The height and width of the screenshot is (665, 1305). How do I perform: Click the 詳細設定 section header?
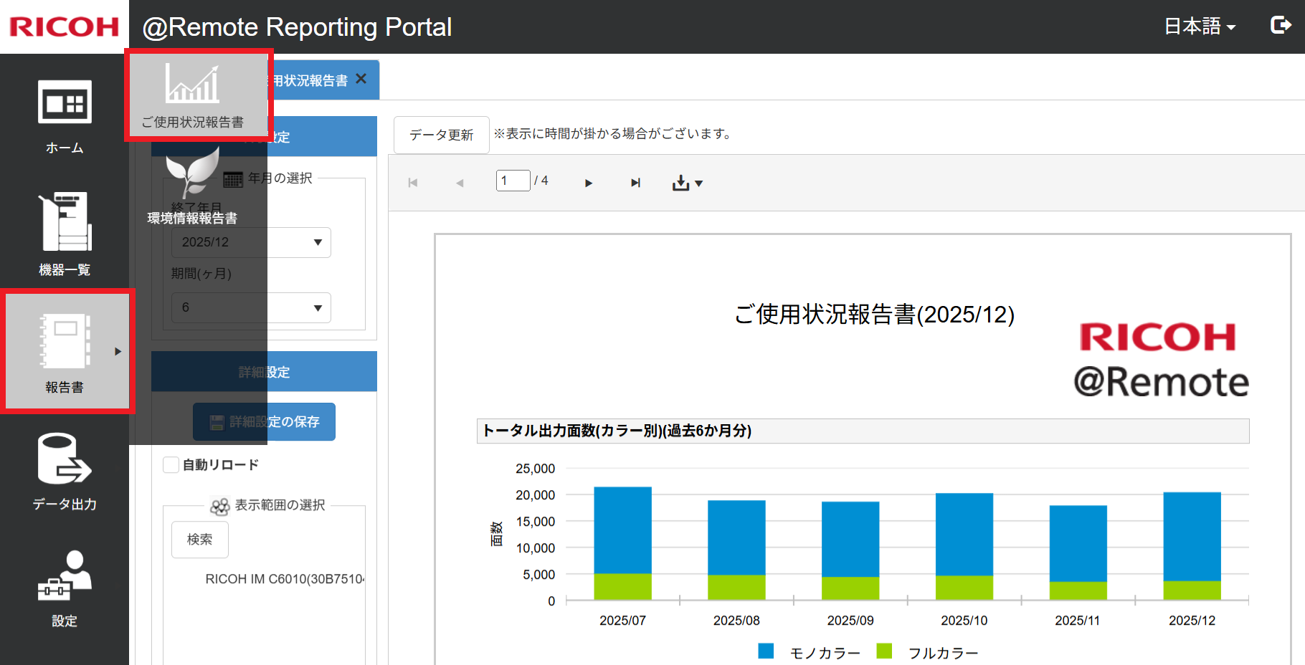(x=264, y=371)
